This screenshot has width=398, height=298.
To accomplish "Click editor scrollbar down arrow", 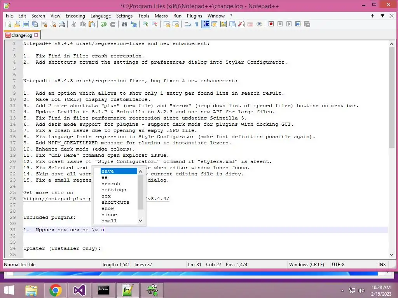I will coord(391,255).
